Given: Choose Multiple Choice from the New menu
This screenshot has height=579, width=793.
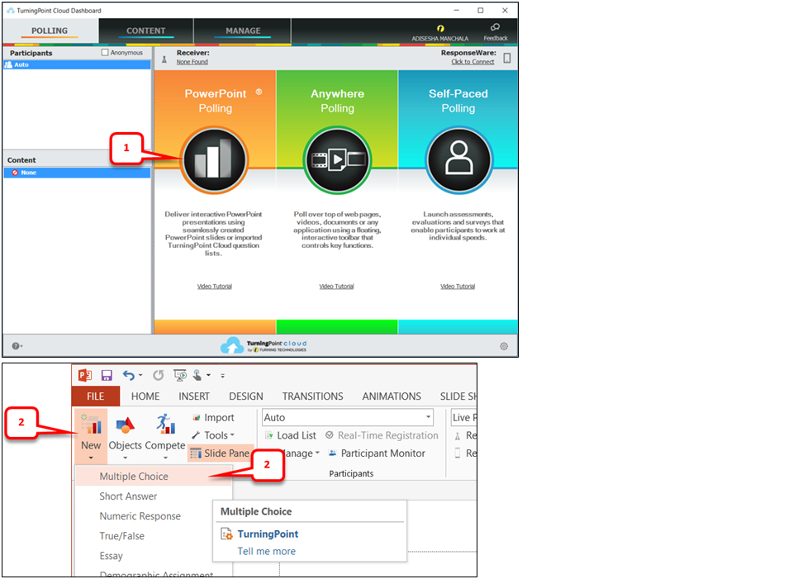Looking at the screenshot, I should coord(154,477).
